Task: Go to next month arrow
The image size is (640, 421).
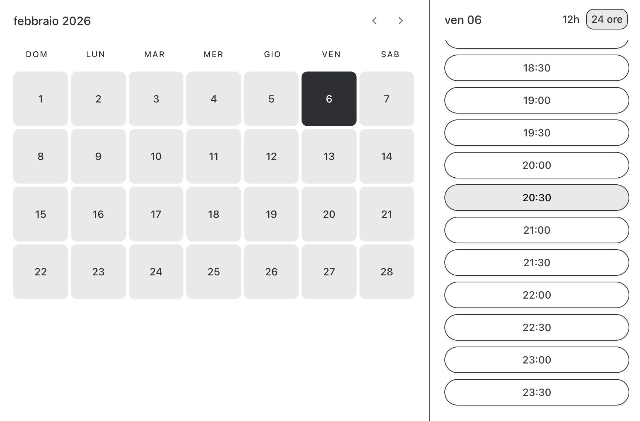Action: [400, 21]
